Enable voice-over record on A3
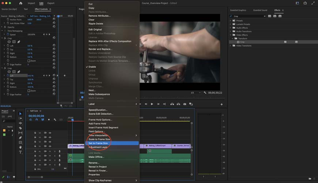Screen dimensions: 318x183 60,160
